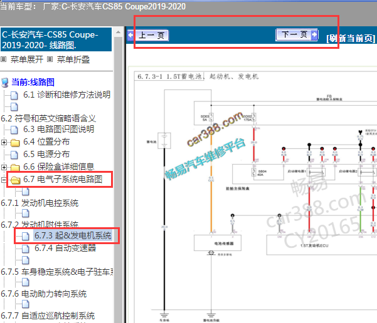Click the page icon next to 6.3
This screenshot has width=377, height=323.
pyautogui.click(x=14, y=130)
